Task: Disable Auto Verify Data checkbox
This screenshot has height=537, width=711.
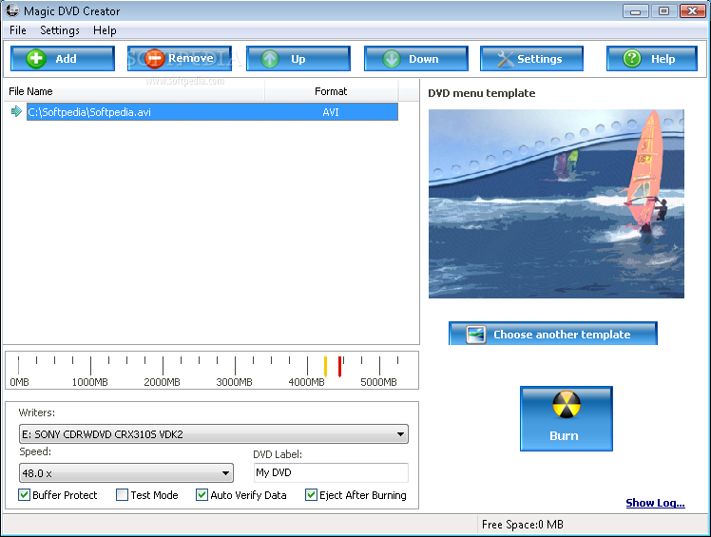Action: click(202, 494)
